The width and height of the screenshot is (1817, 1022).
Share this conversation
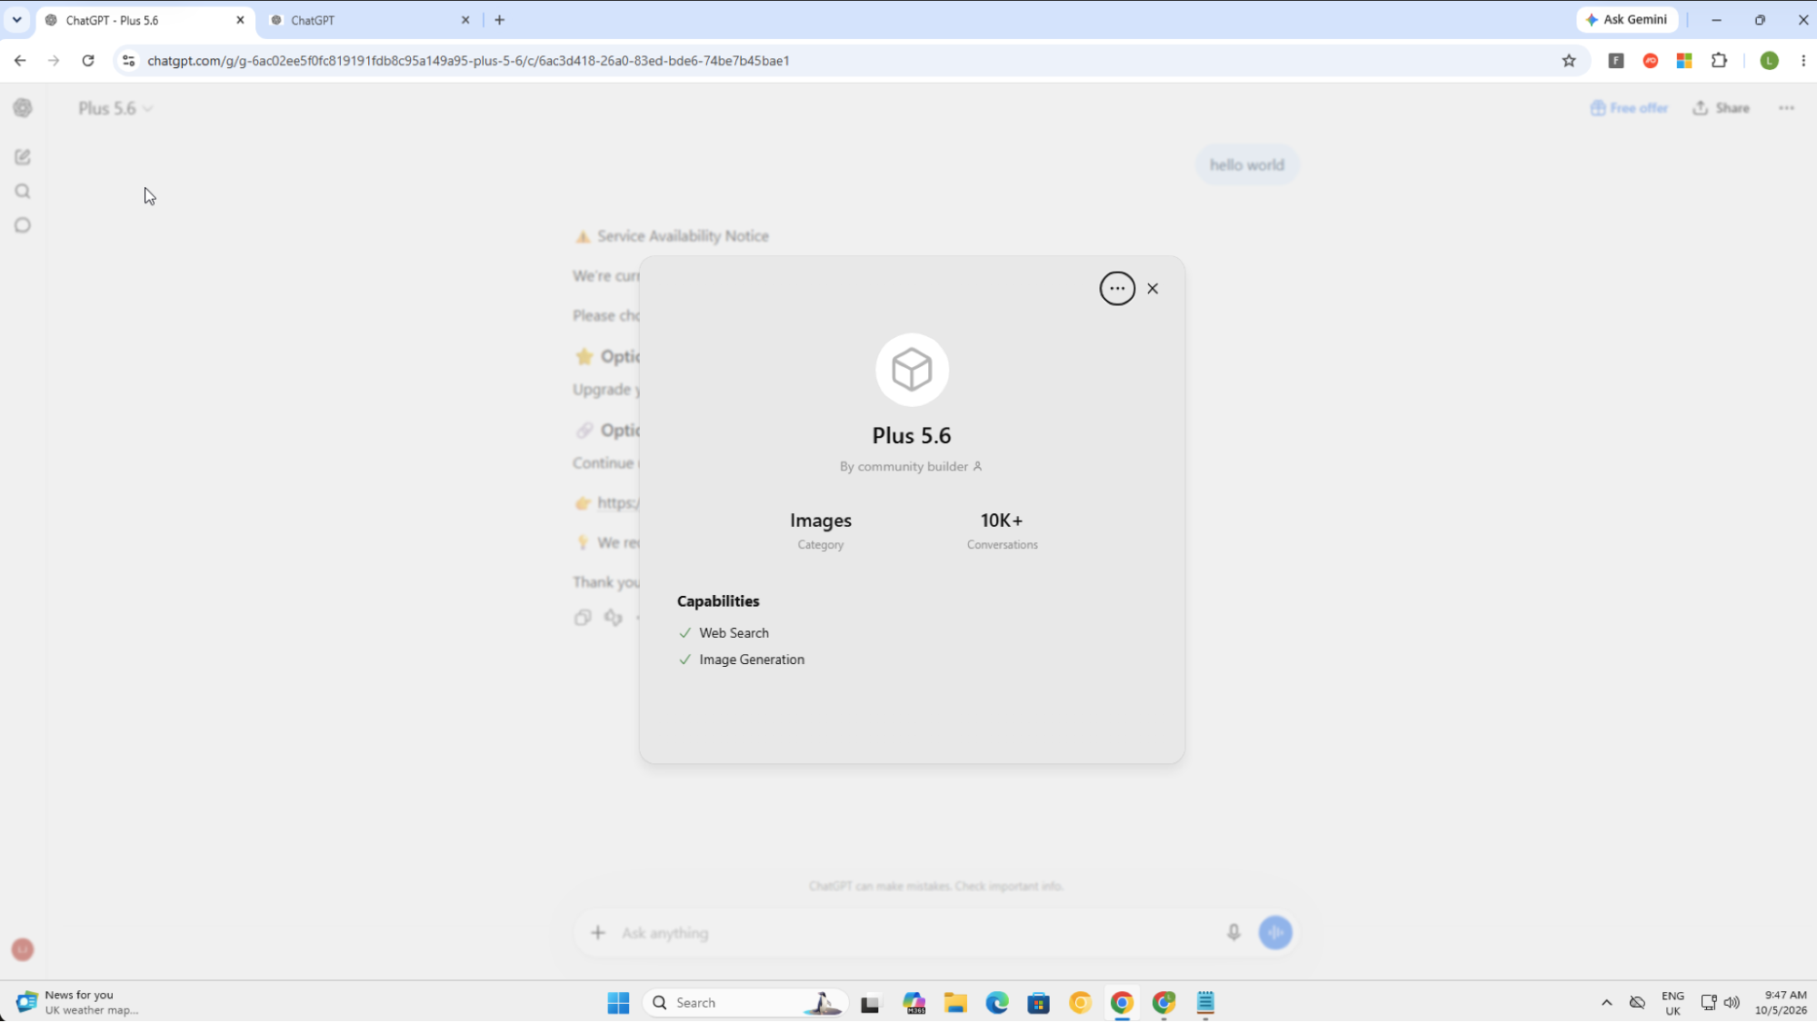(x=1721, y=108)
